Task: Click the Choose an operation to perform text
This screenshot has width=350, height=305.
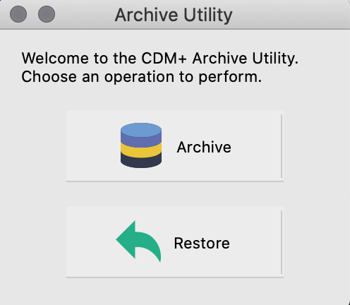Action: point(142,77)
